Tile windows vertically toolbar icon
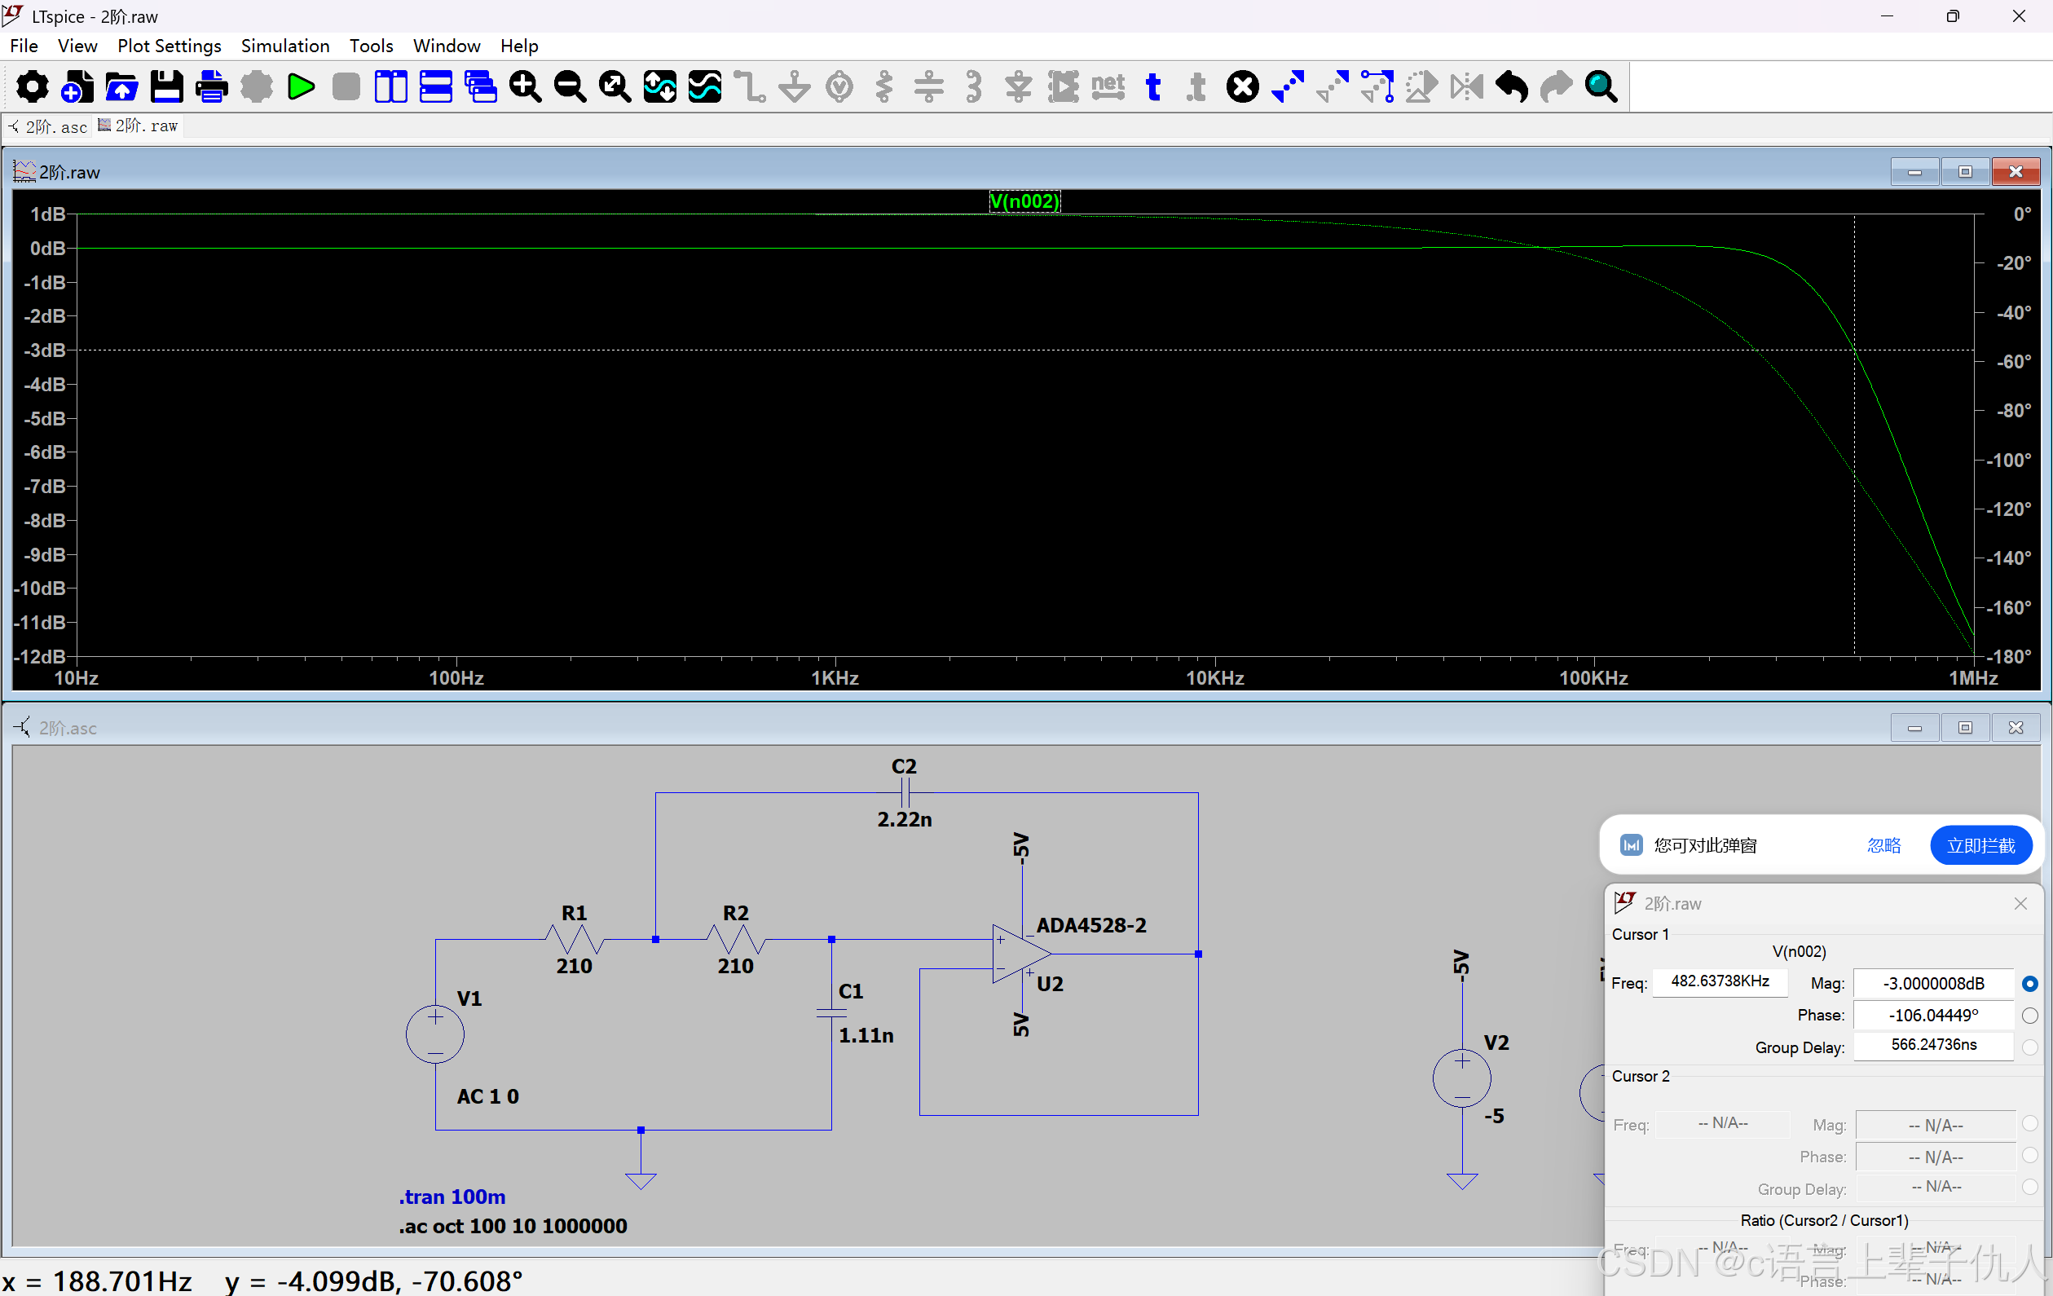 (x=390, y=87)
